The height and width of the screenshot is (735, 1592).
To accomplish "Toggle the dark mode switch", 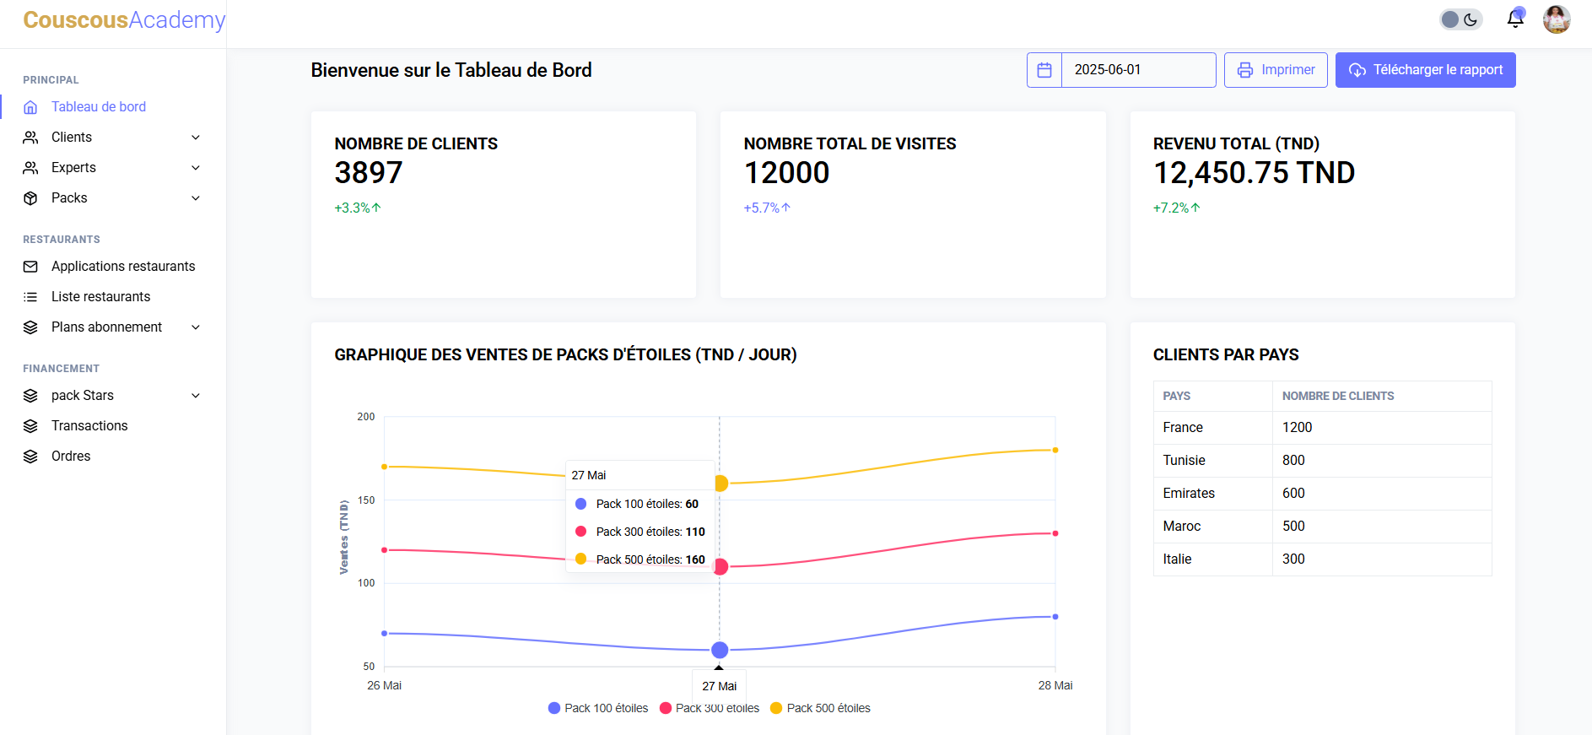I will pos(1460,19).
